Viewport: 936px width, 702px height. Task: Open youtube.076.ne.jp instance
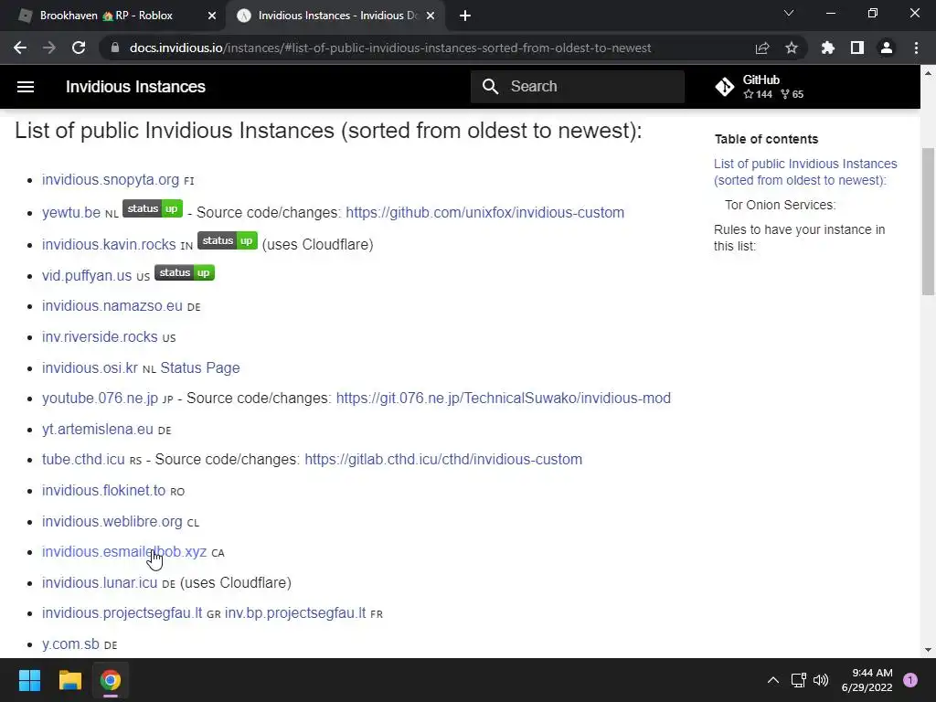100,399
